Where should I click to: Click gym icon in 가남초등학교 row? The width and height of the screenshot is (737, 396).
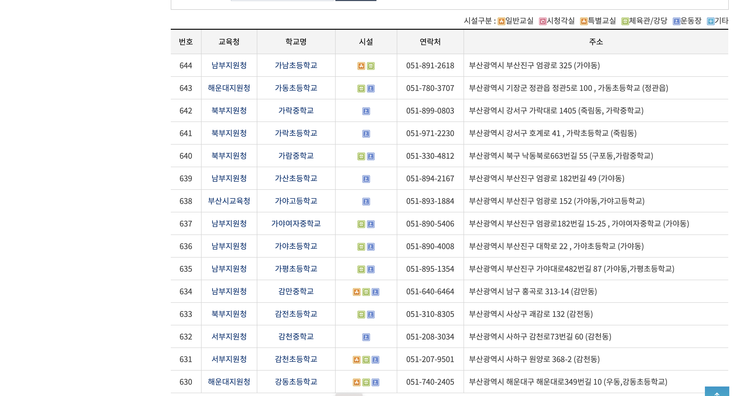(371, 66)
